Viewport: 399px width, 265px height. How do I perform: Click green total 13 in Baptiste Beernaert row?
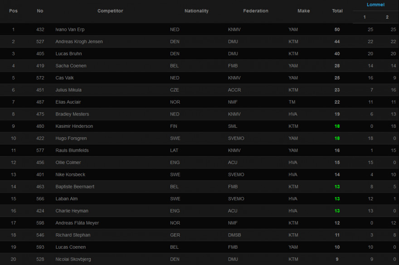[x=337, y=187]
